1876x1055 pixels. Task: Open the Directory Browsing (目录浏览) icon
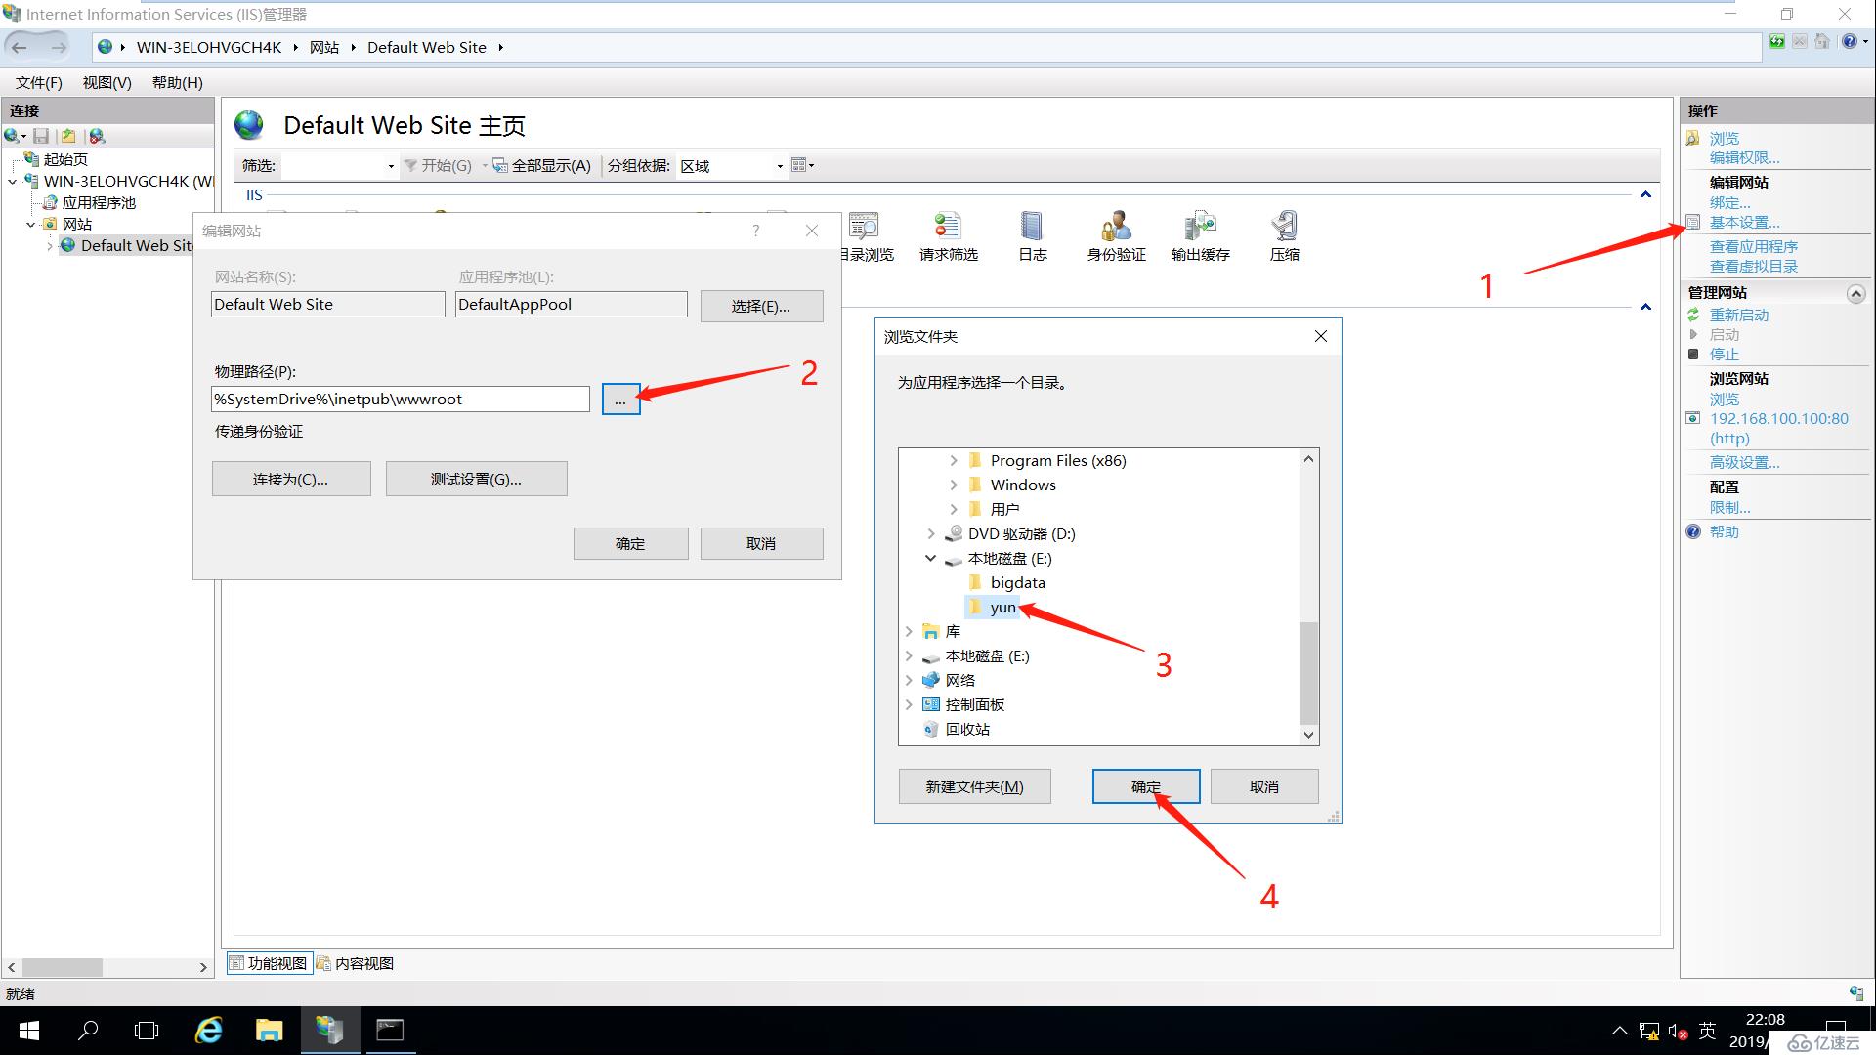[866, 235]
